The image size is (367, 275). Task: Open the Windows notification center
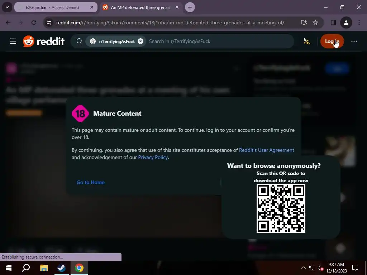click(x=355, y=268)
